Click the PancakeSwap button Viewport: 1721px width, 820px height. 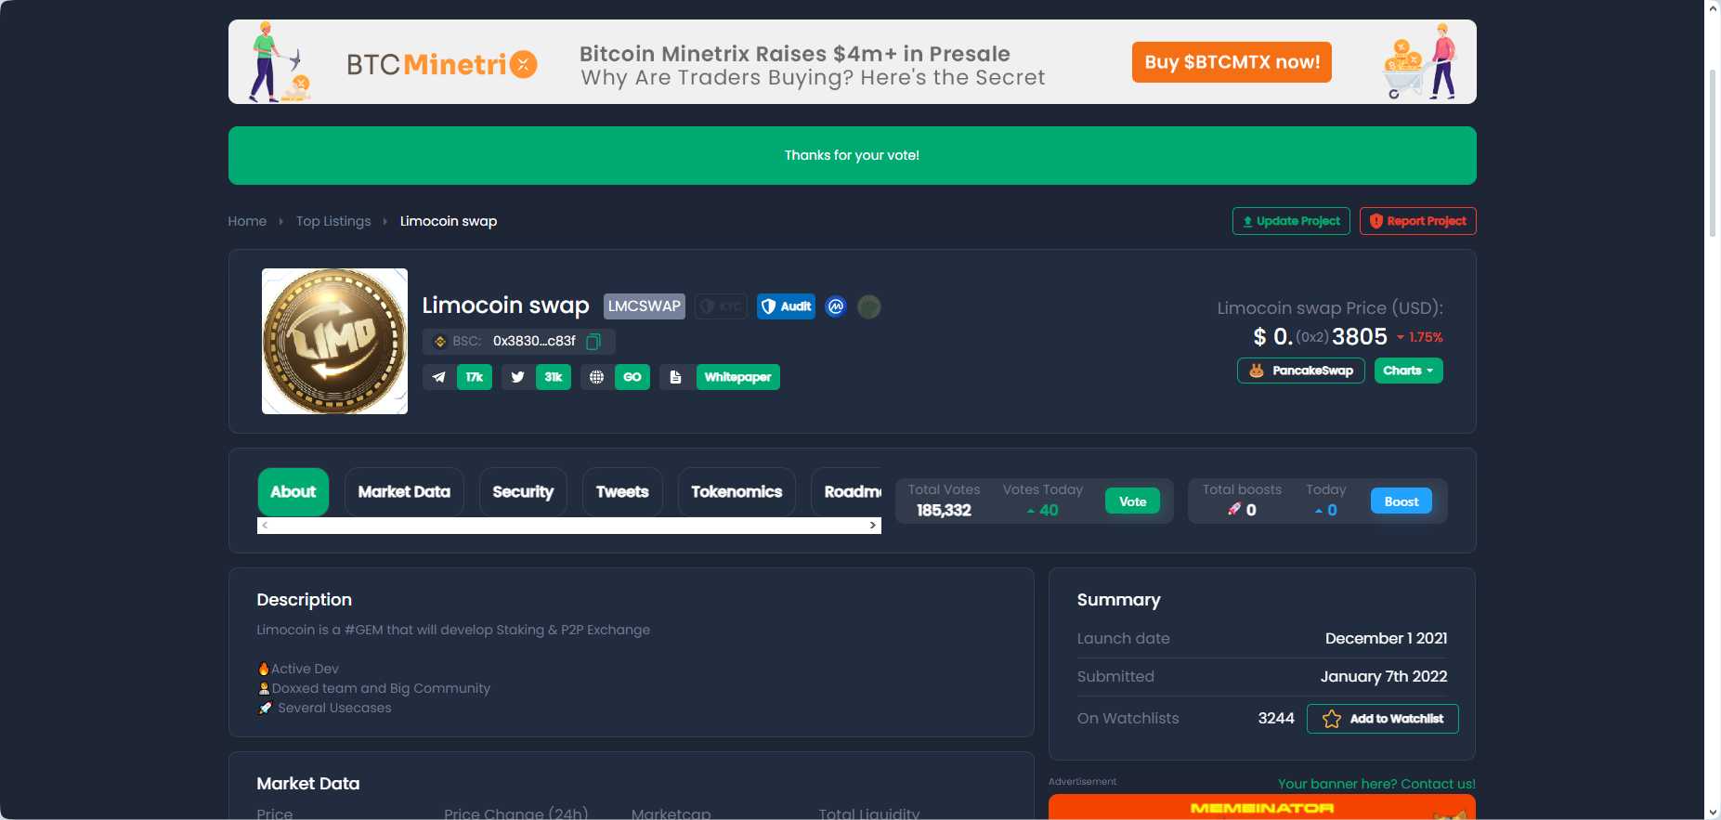1300,371
